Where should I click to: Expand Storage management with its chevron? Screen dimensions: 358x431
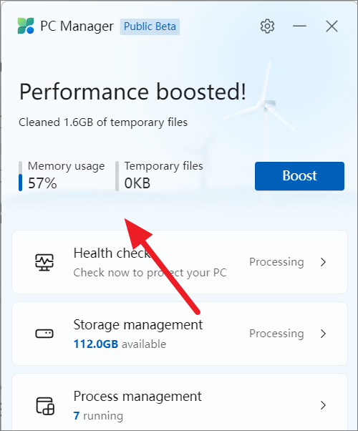tap(324, 334)
